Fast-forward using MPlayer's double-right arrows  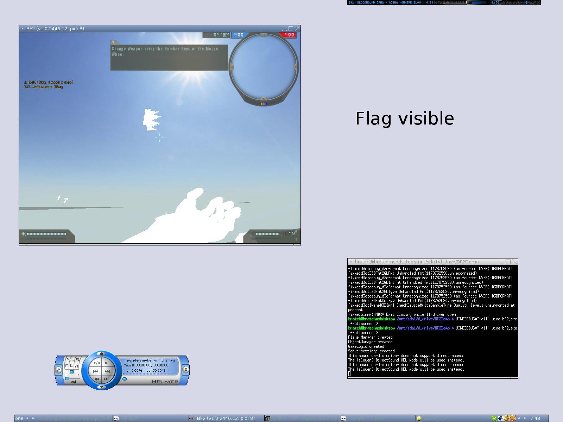pos(106,379)
